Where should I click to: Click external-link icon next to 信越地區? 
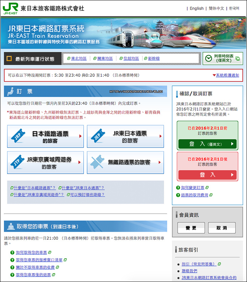pyautogui.click(x=121, y=58)
